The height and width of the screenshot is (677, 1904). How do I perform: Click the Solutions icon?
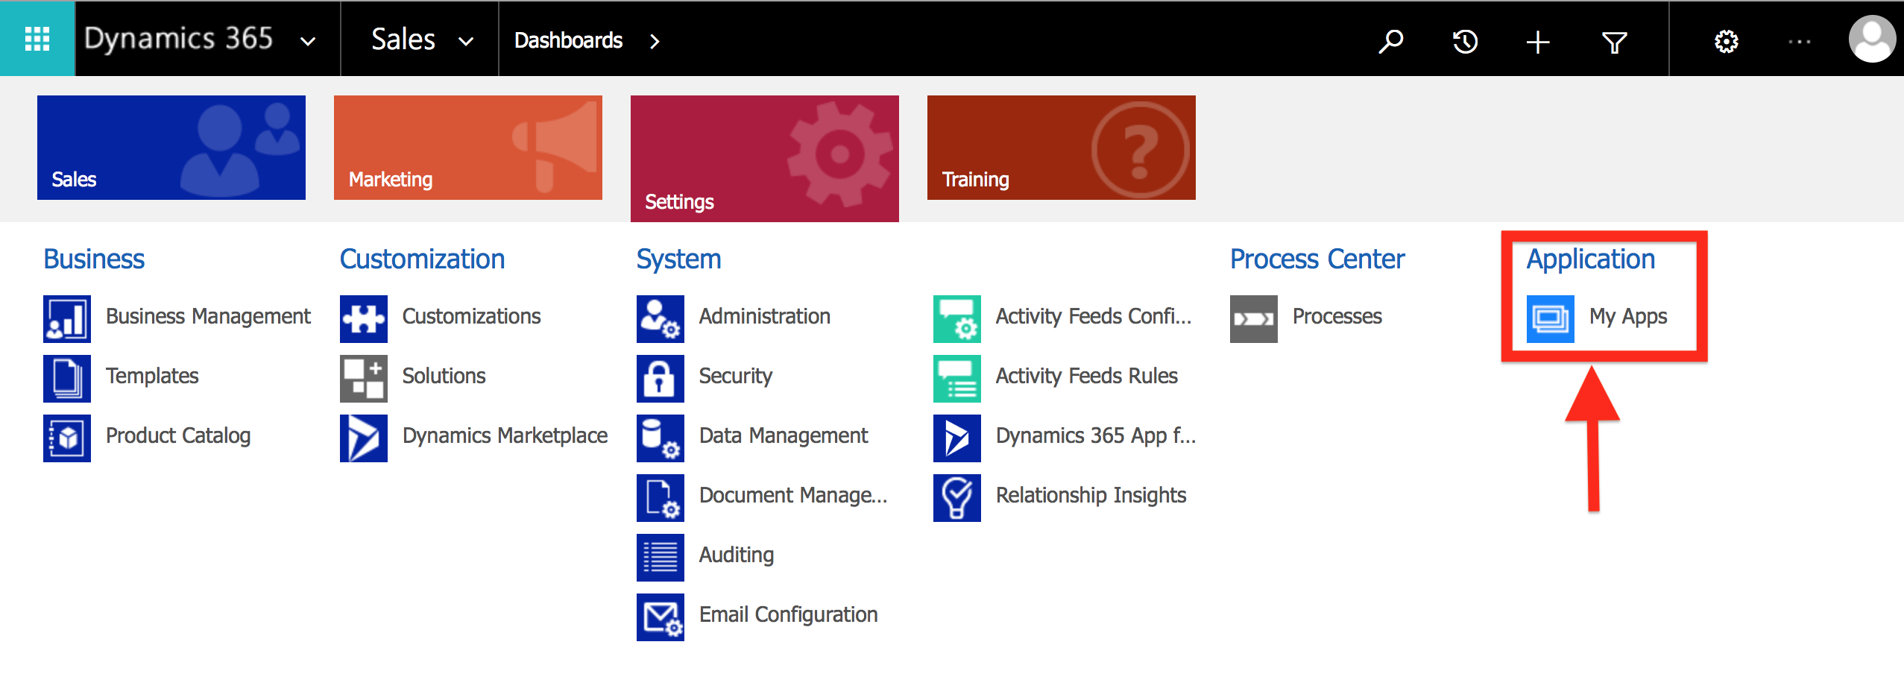pos(364,378)
